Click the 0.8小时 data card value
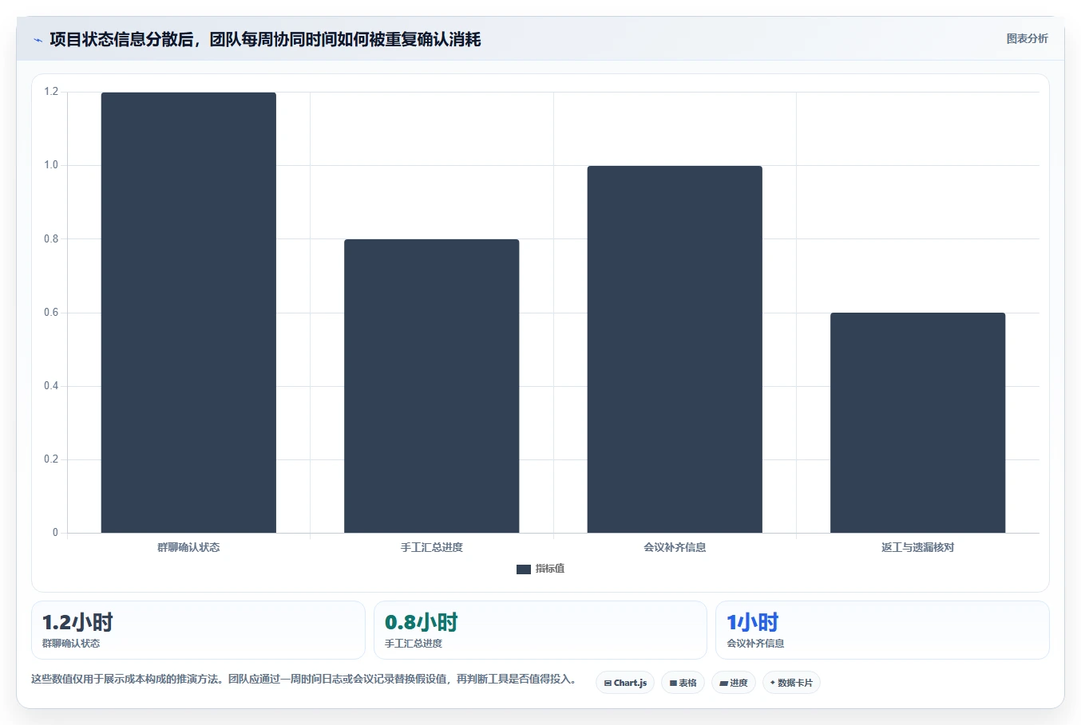The width and height of the screenshot is (1081, 725). click(x=421, y=622)
